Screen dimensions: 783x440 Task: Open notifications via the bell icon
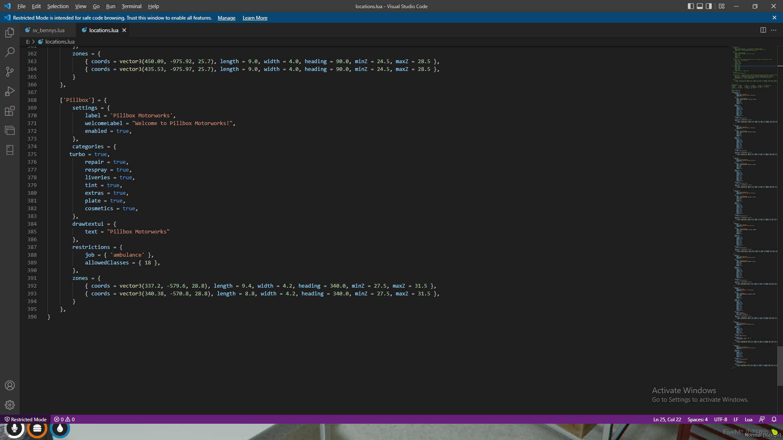pyautogui.click(x=774, y=419)
